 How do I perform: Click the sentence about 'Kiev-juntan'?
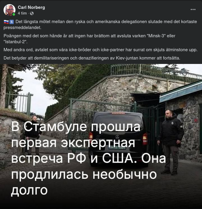pos(92,58)
